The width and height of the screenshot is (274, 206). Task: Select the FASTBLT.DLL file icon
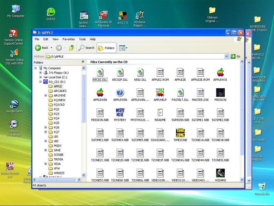click(x=180, y=92)
